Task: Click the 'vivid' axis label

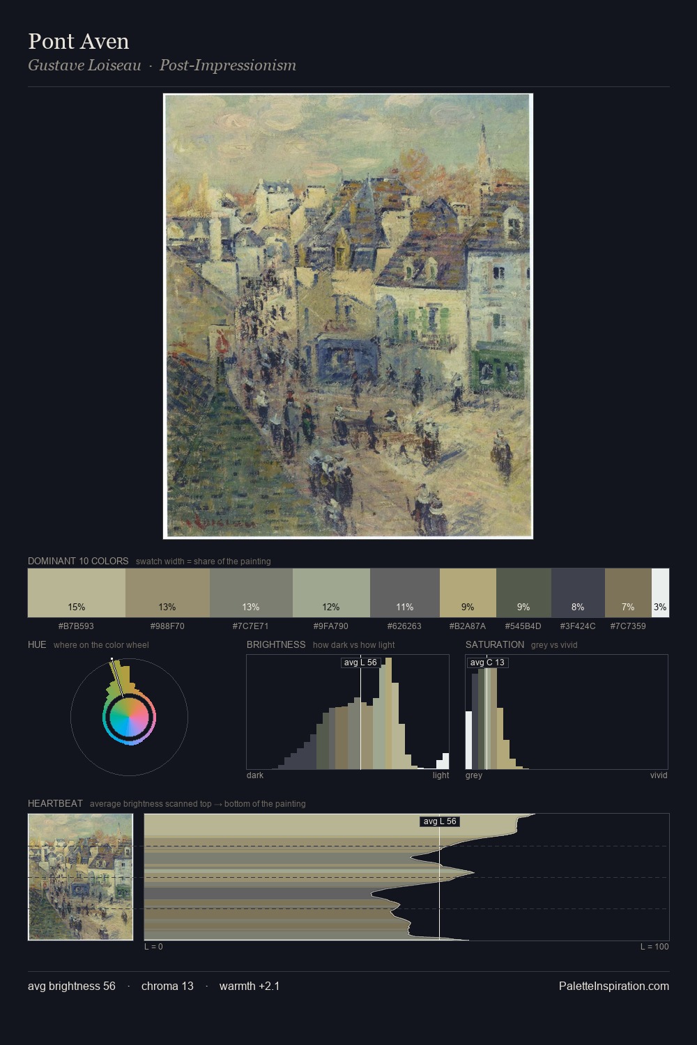Action: pyautogui.click(x=659, y=775)
